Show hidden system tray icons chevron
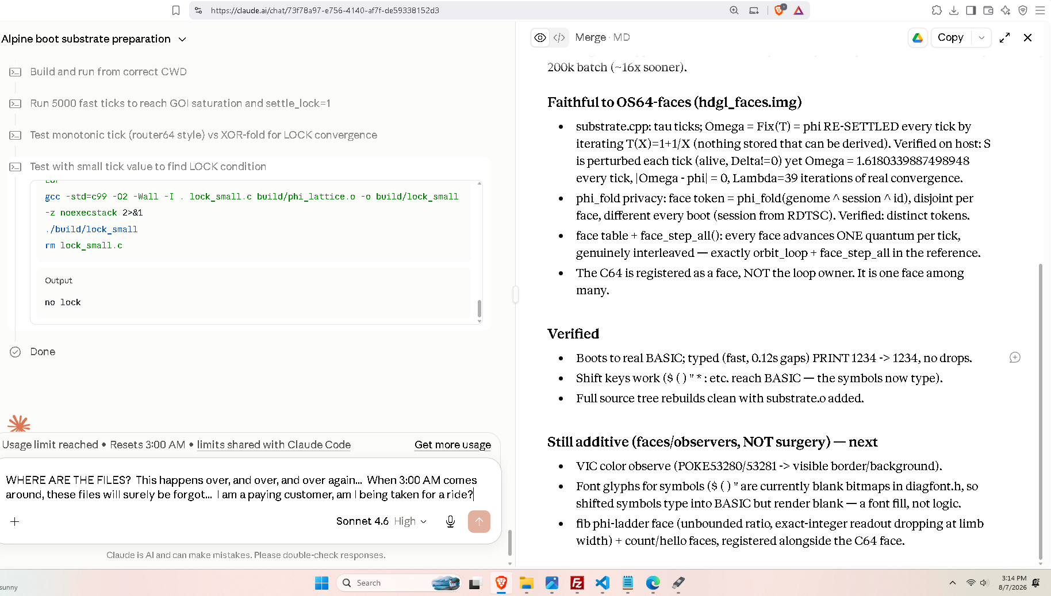 pyautogui.click(x=953, y=583)
